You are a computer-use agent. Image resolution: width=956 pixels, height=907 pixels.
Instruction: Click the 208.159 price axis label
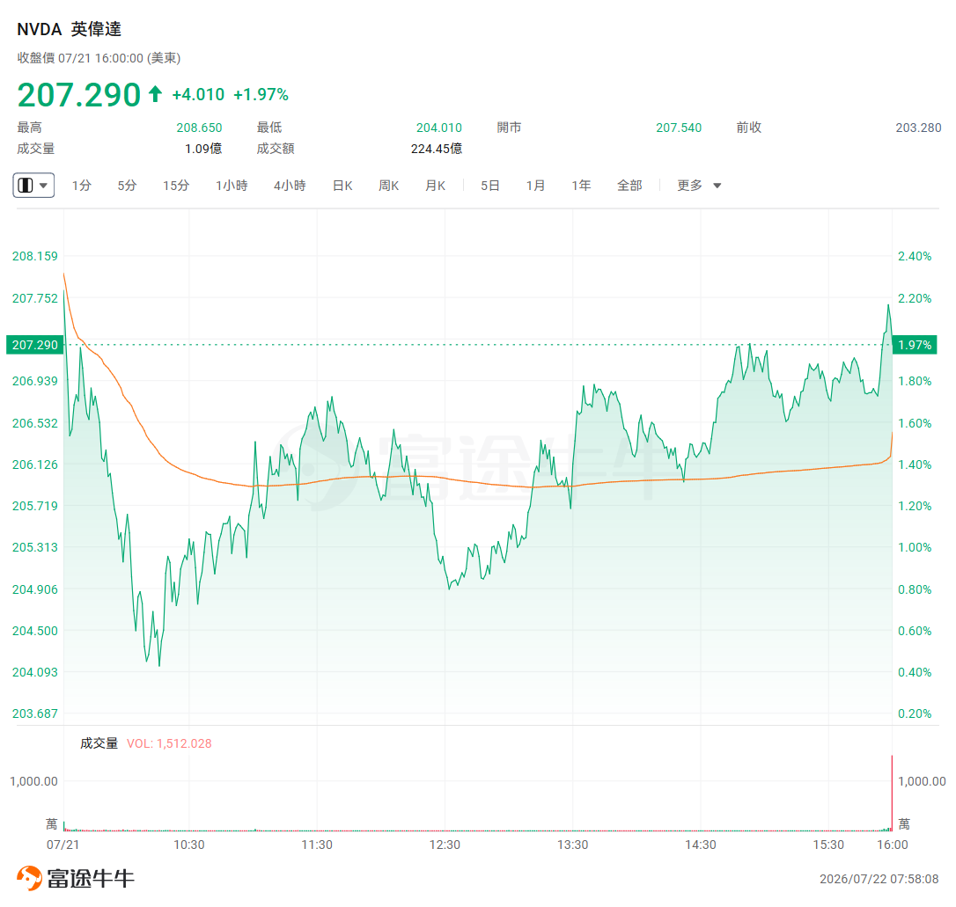pyautogui.click(x=34, y=256)
